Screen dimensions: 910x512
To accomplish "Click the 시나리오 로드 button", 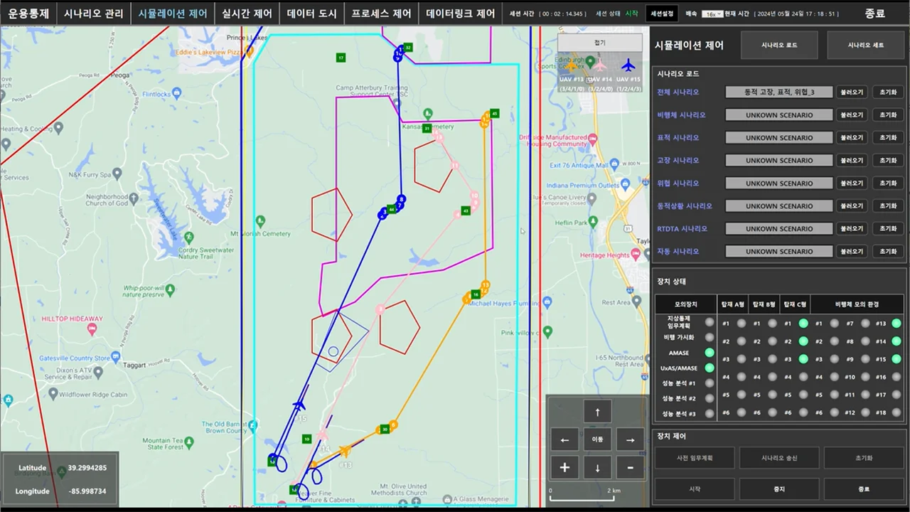I will coord(779,45).
